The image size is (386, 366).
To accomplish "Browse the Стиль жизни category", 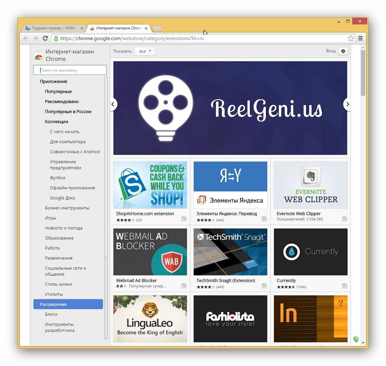I will coord(59,284).
